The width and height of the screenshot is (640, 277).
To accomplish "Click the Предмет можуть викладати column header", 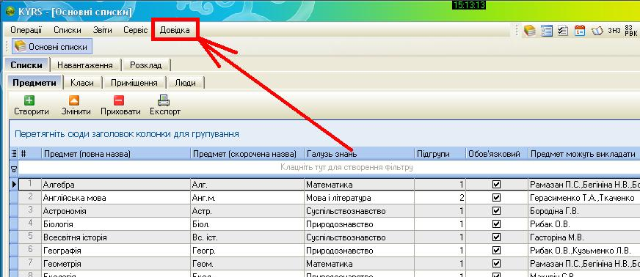I will [583, 154].
